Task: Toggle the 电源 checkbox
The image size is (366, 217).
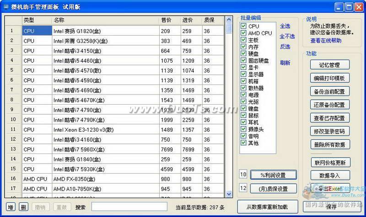Action: (x=243, y=95)
